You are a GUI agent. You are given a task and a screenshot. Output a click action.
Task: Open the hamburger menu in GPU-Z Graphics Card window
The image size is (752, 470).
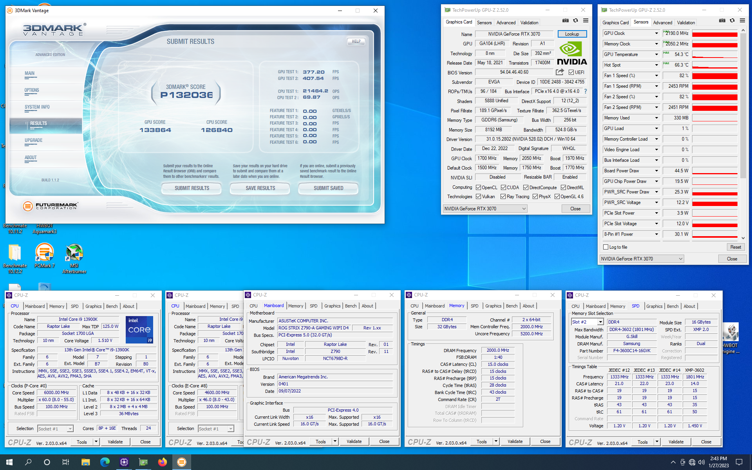pos(586,21)
